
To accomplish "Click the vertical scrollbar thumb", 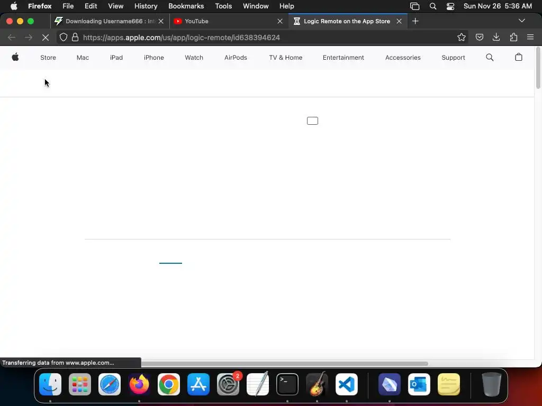I will (538, 67).
